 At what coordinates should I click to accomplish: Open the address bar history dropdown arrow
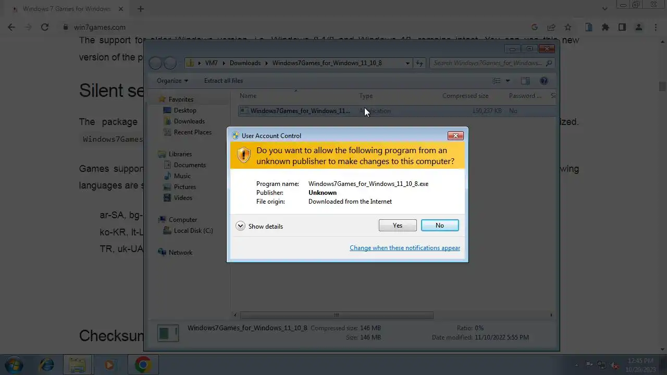click(407, 63)
